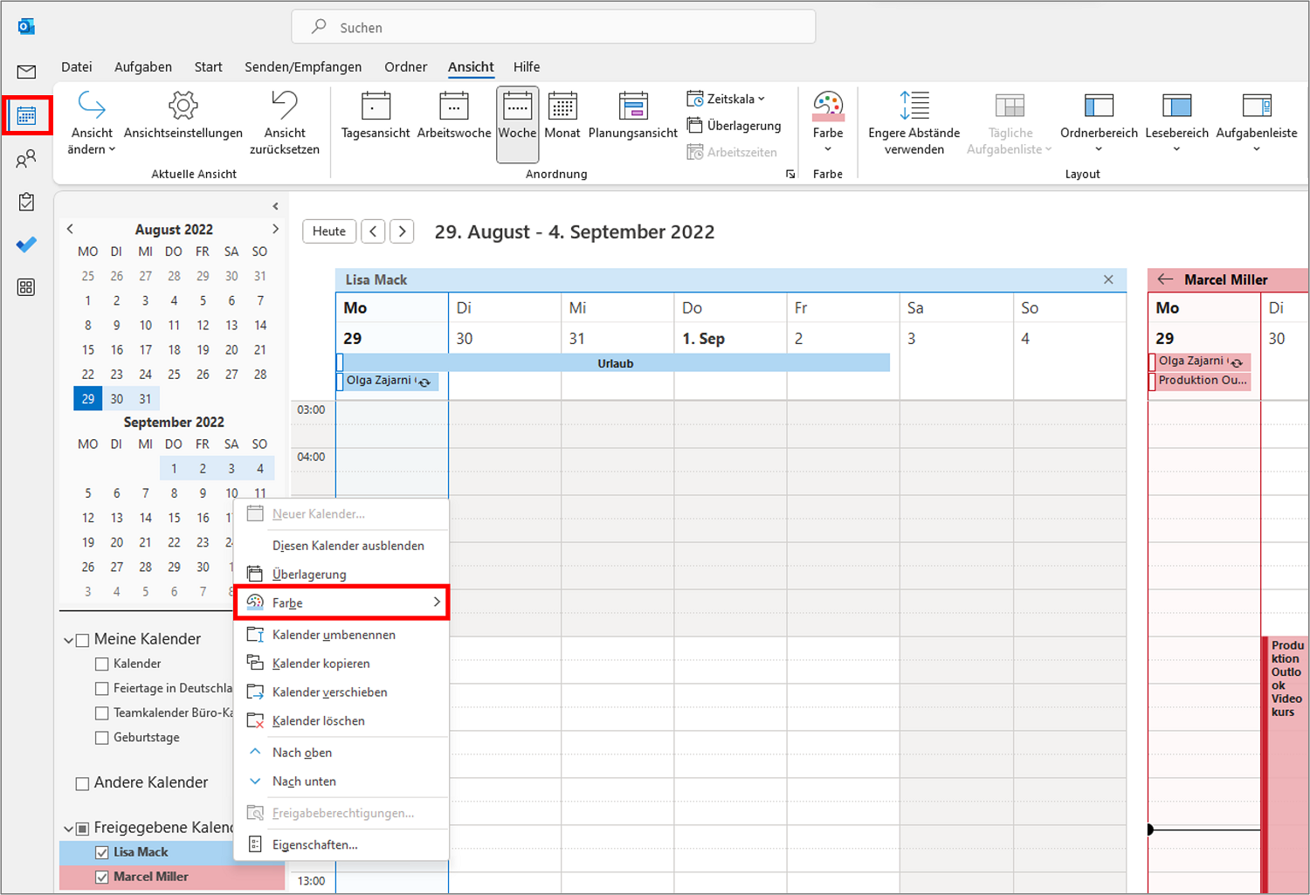Switch to Monat view

(x=562, y=115)
